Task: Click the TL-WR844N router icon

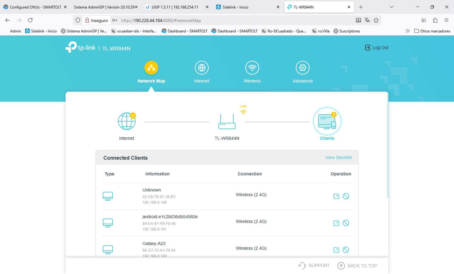Action: coord(227,122)
